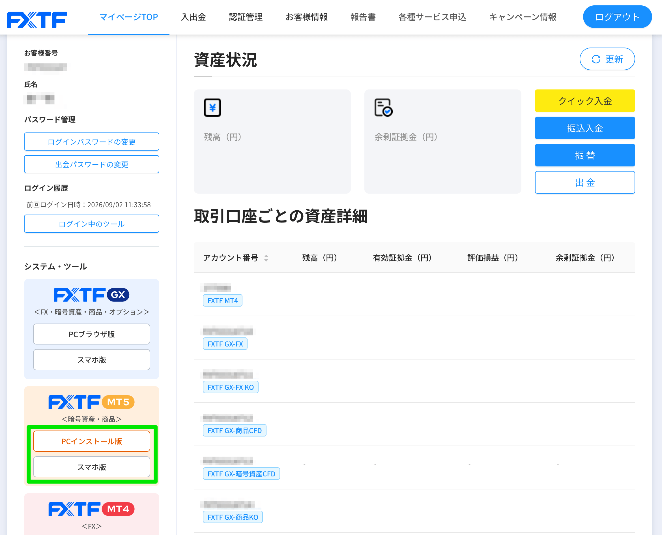Click the surplus margin document icon
Image resolution: width=662 pixels, height=535 pixels.
[383, 108]
